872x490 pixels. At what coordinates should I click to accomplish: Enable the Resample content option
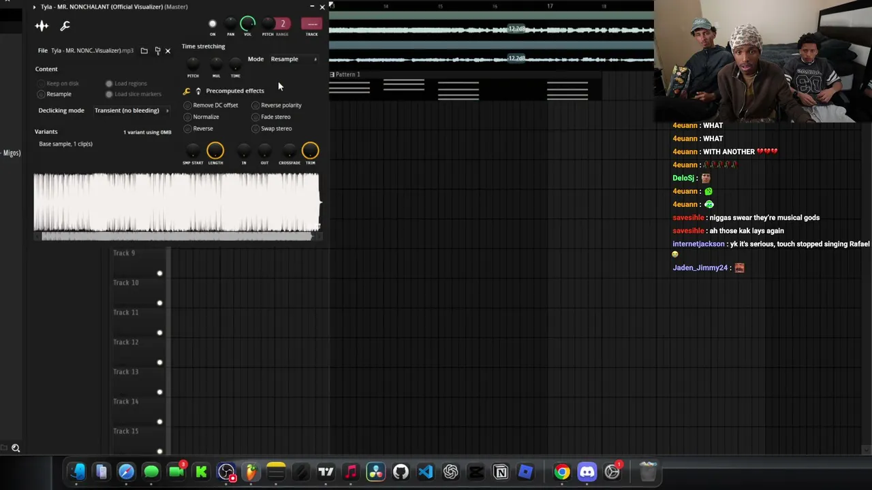(x=42, y=94)
